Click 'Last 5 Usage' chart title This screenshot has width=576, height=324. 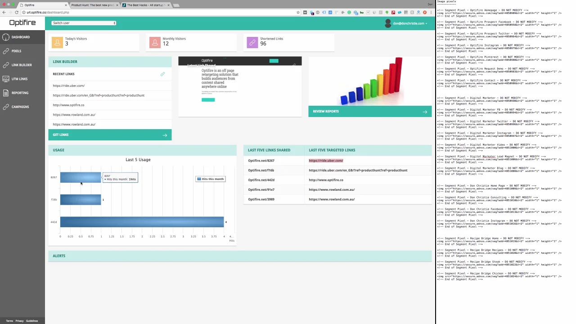(x=138, y=160)
